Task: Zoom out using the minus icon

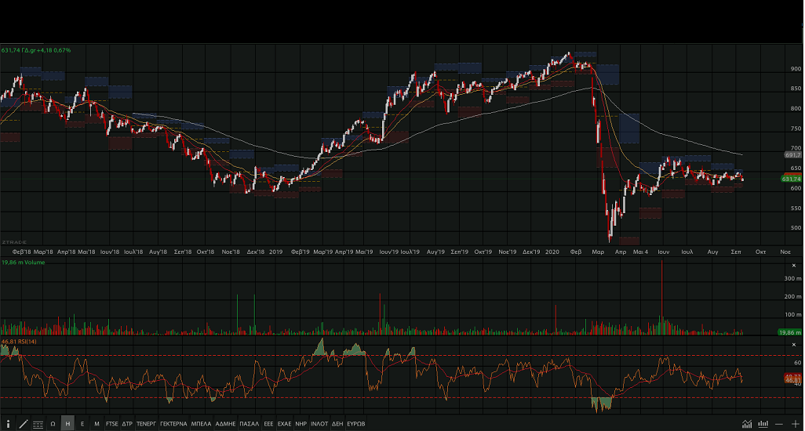Action: (778, 424)
